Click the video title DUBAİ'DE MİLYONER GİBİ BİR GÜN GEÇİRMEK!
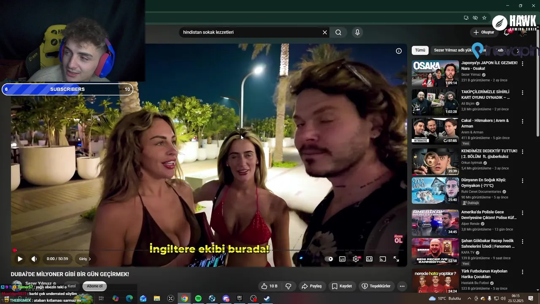Viewport: 540px width, 304px height. pyautogui.click(x=70, y=274)
